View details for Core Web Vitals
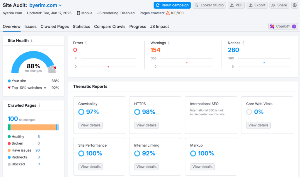This screenshot has height=177, width=300. coord(258,125)
